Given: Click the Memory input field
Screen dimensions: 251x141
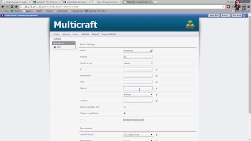Looking at the screenshot, I should click(x=138, y=88).
